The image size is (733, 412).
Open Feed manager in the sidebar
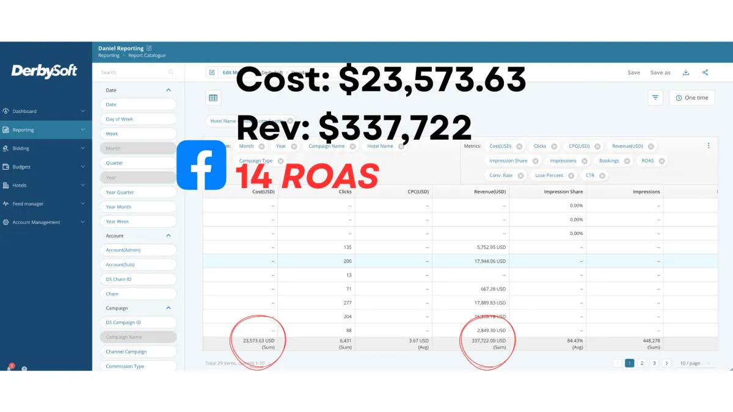(46, 204)
